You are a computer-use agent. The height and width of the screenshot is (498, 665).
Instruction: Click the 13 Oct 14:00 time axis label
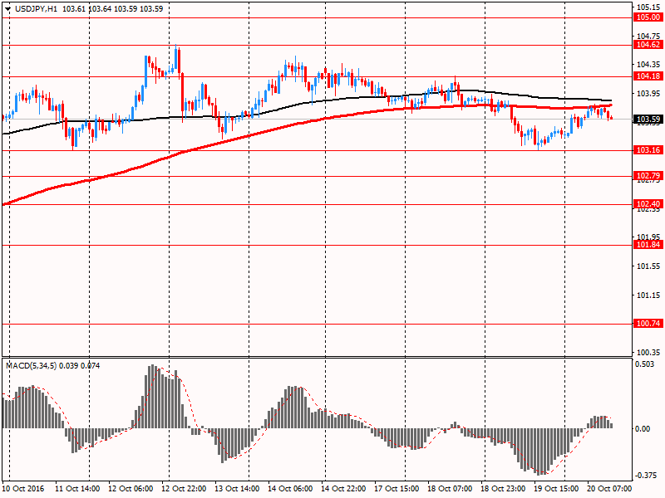click(237, 489)
